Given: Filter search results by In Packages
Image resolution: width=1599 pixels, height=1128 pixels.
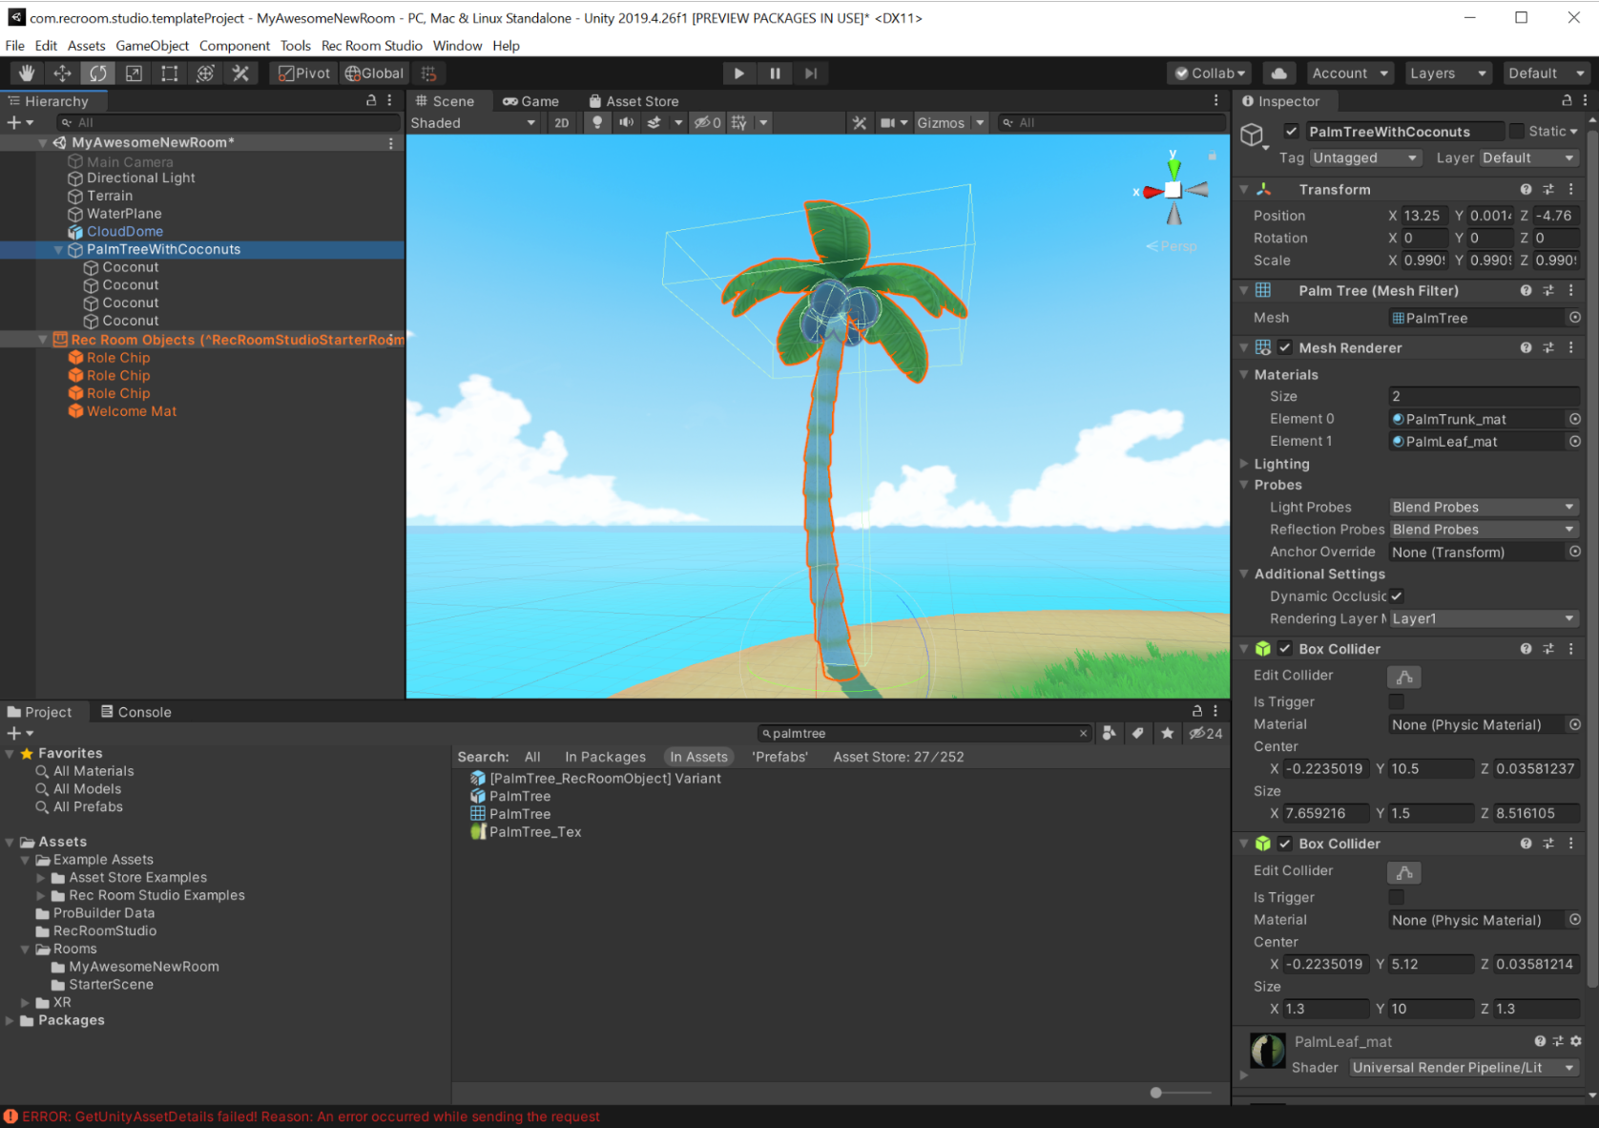Looking at the screenshot, I should click(x=605, y=757).
